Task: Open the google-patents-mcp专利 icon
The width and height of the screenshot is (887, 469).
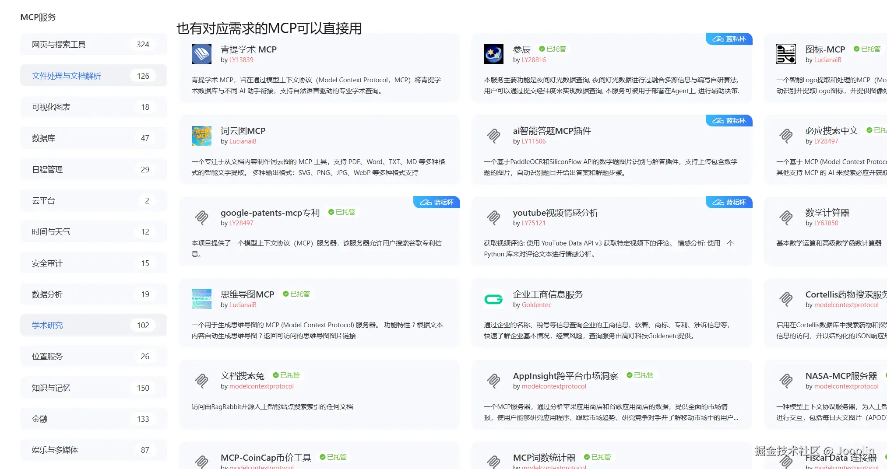Action: (201, 217)
